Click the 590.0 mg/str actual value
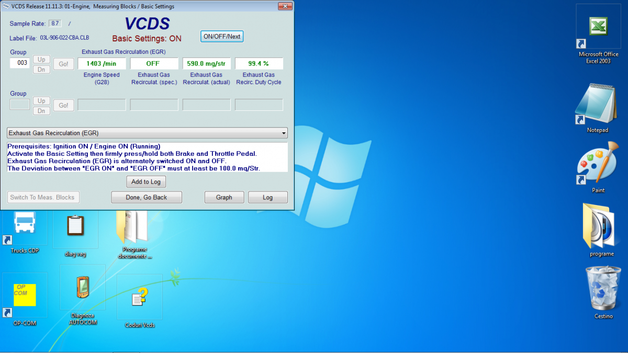The image size is (628, 353). [207, 63]
